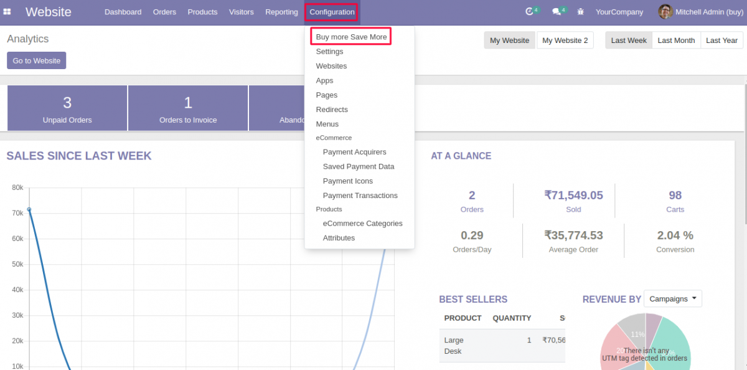Expand the YourCompany company switcher
747x370 pixels.
619,12
